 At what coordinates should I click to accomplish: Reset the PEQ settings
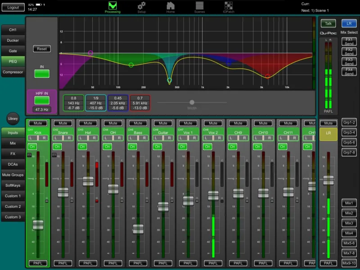click(42, 49)
